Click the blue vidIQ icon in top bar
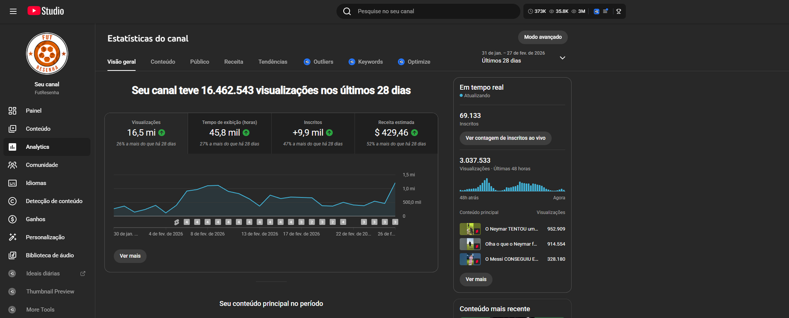This screenshot has width=789, height=318. coord(597,11)
